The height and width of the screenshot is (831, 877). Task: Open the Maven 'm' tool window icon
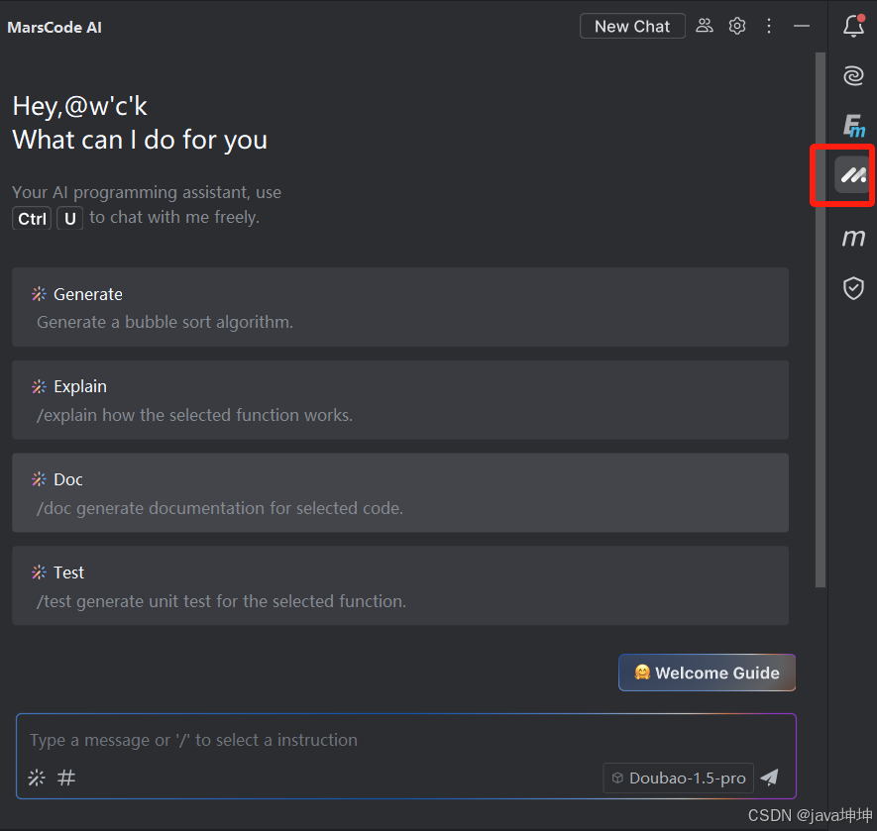click(x=853, y=238)
